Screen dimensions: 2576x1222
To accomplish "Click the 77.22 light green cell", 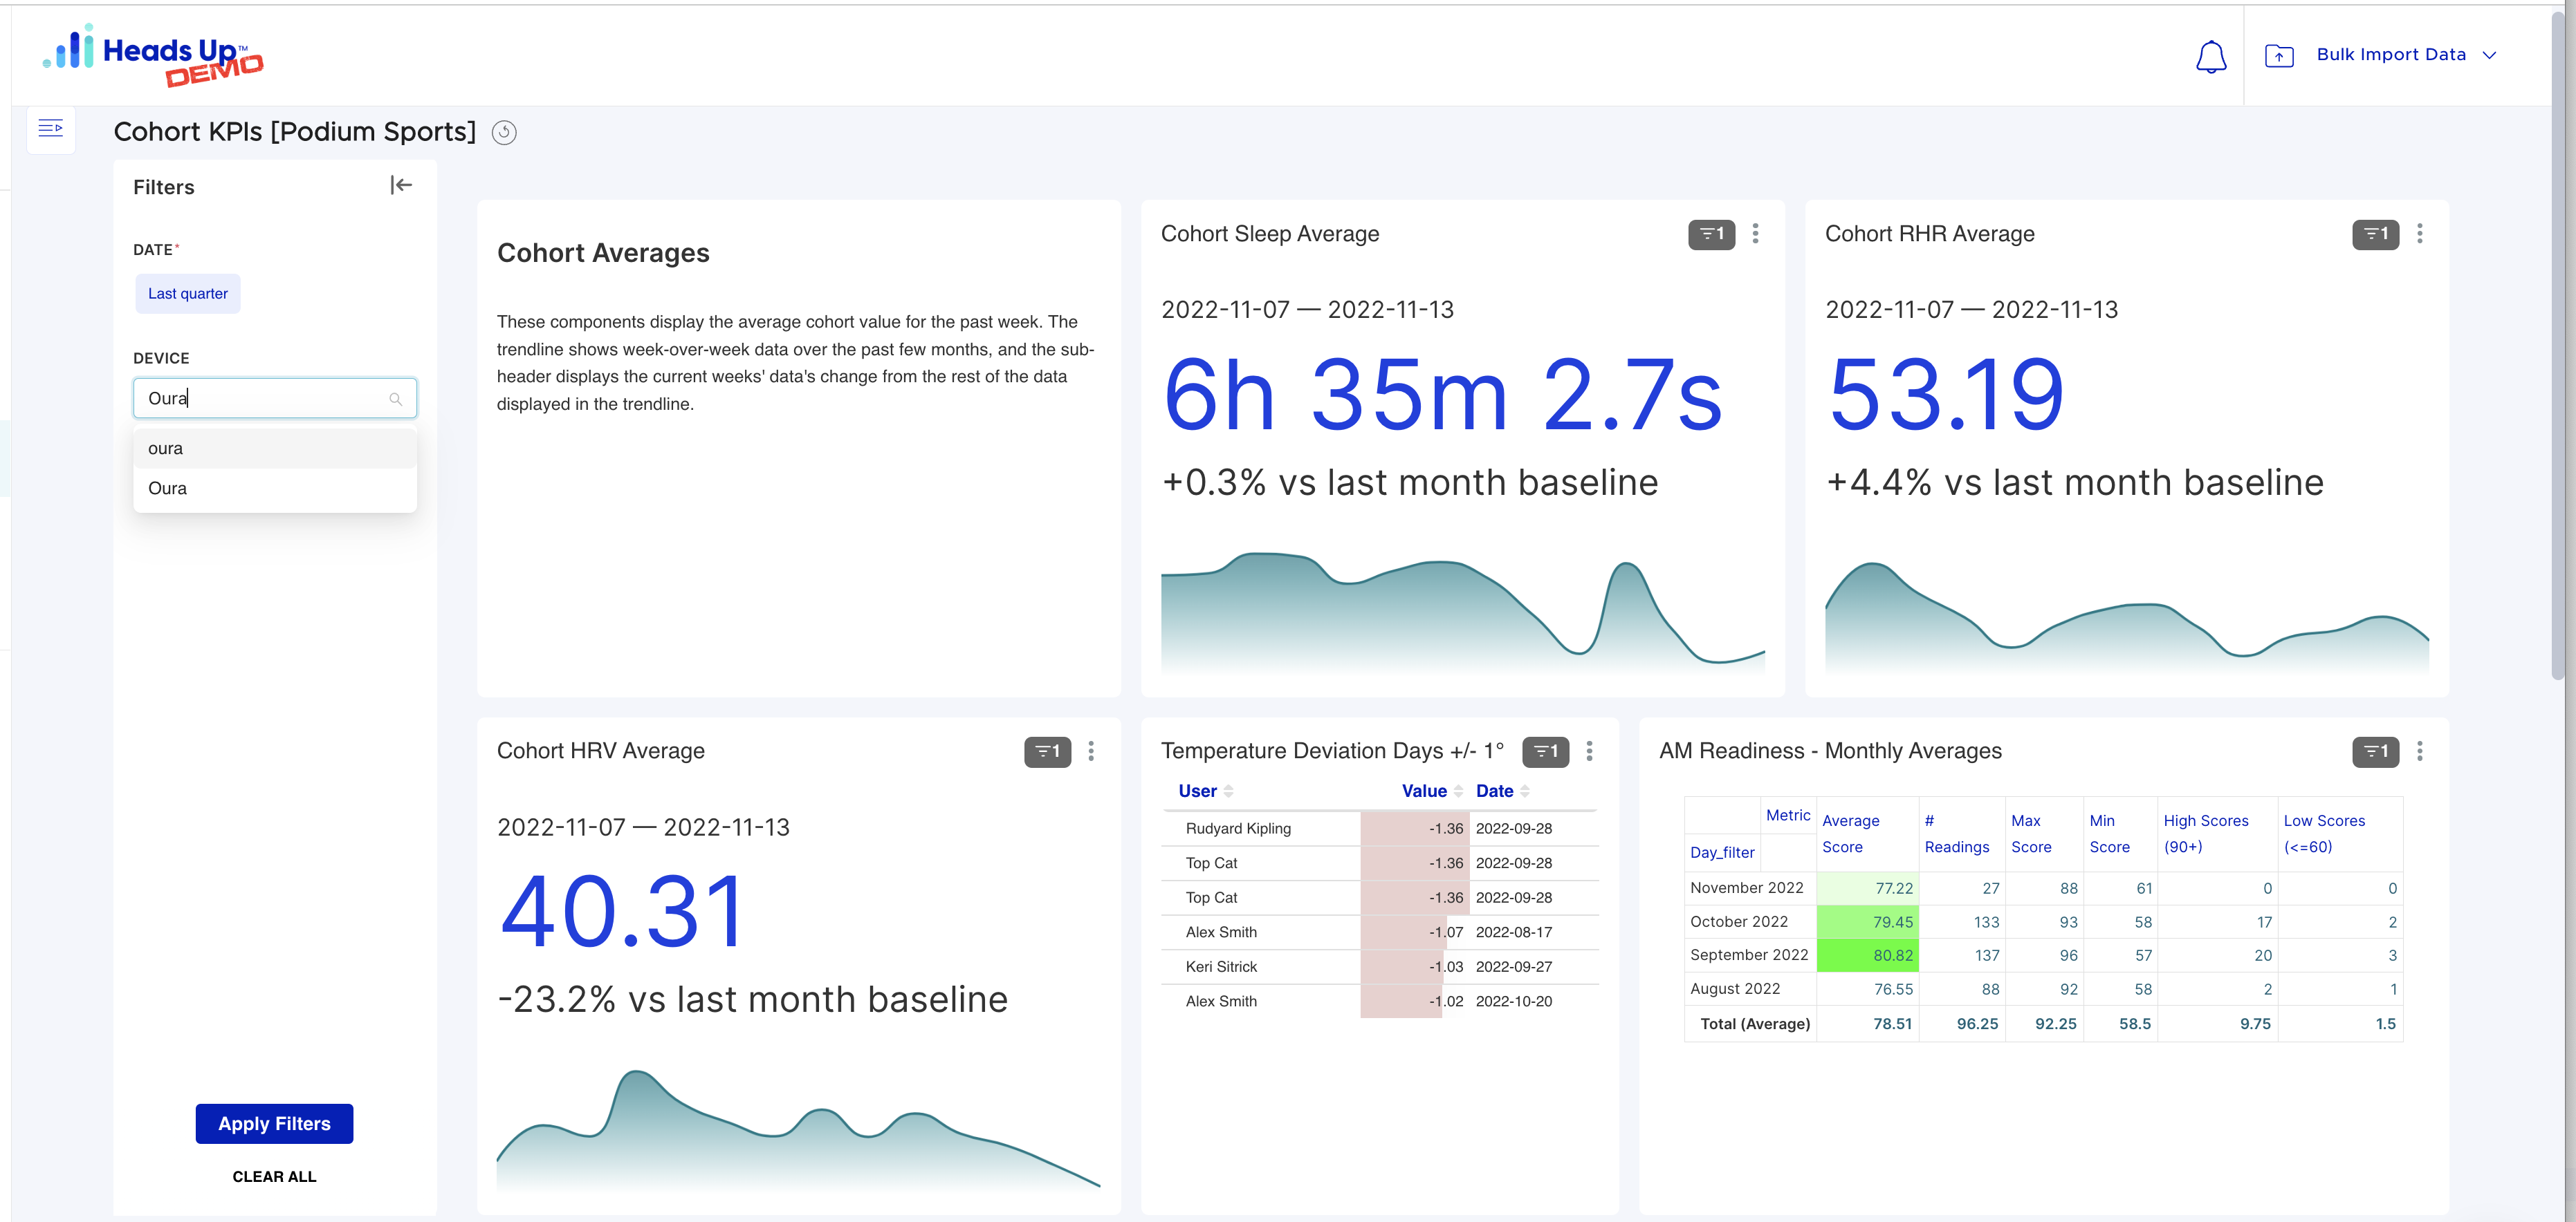I will pos(1867,888).
